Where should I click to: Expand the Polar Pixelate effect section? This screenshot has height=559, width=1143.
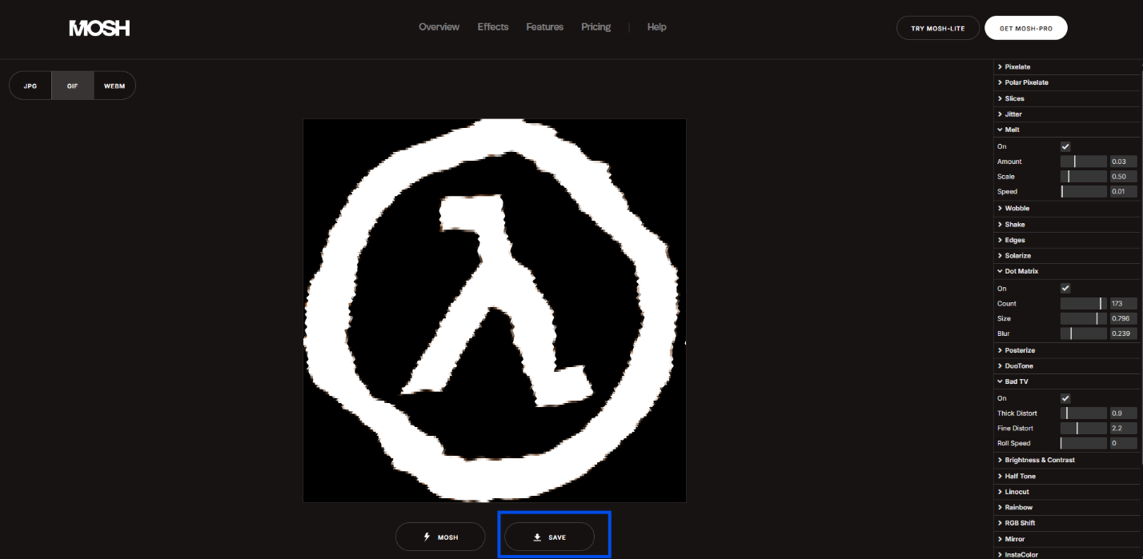(1067, 82)
